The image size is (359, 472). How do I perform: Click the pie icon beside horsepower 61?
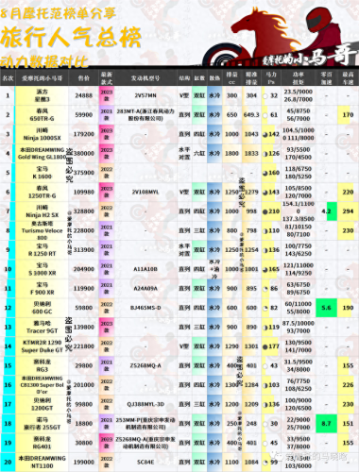(x=265, y=115)
